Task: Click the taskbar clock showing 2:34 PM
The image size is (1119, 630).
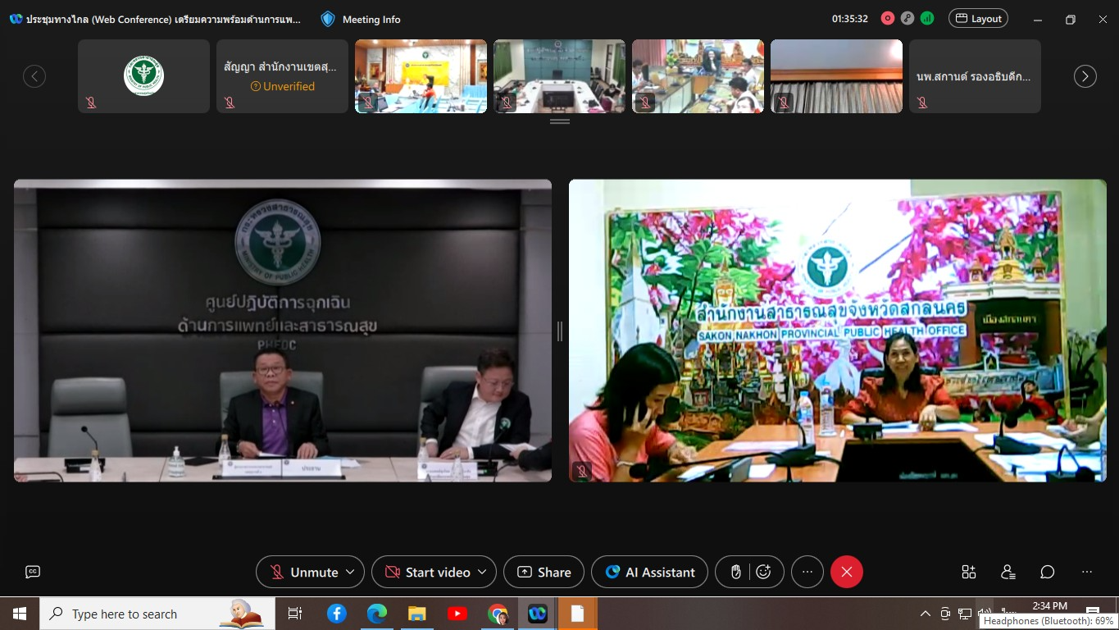Action: click(x=1049, y=606)
